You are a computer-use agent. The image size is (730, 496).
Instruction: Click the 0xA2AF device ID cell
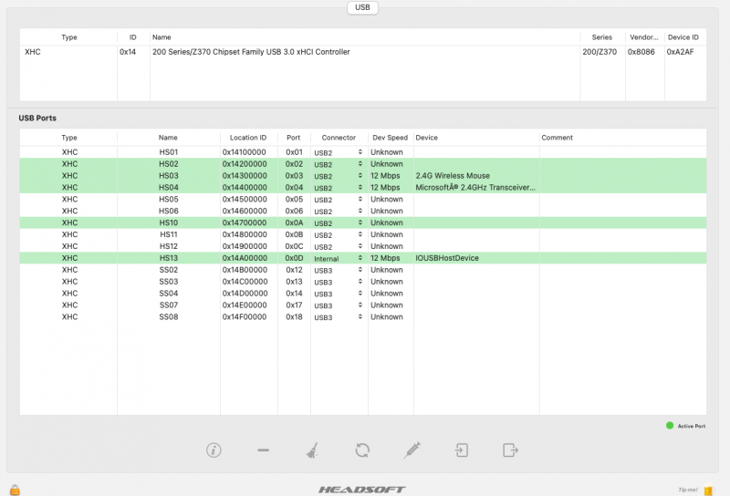tap(680, 52)
